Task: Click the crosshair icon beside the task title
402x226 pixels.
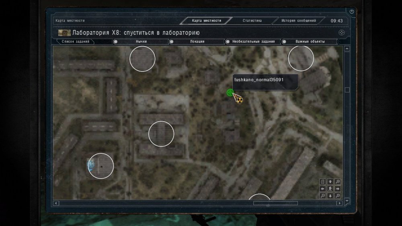Action: [x=341, y=33]
